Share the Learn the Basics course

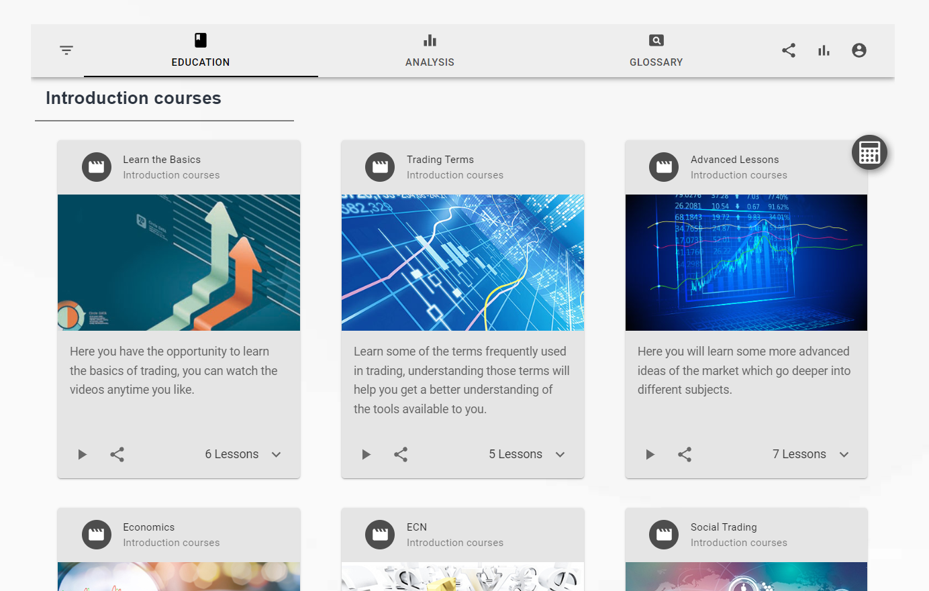coord(117,454)
